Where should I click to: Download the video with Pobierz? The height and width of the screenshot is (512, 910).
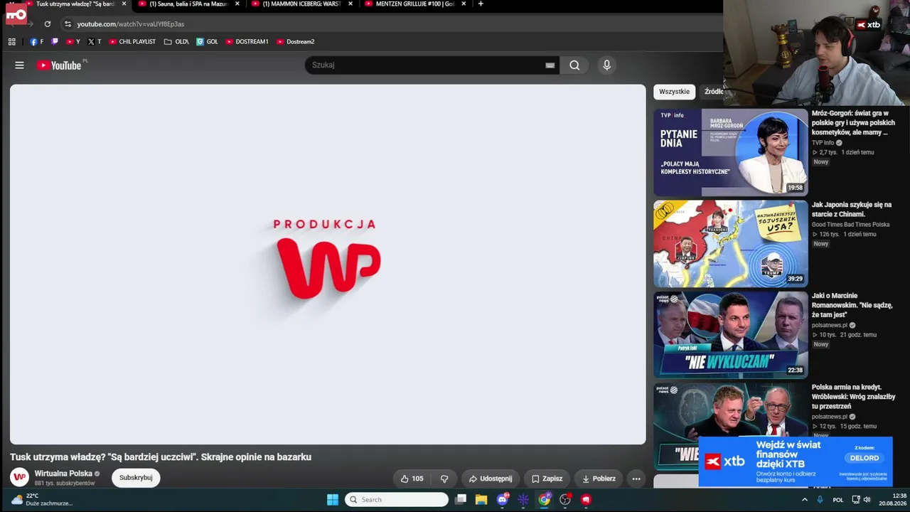pyautogui.click(x=599, y=479)
